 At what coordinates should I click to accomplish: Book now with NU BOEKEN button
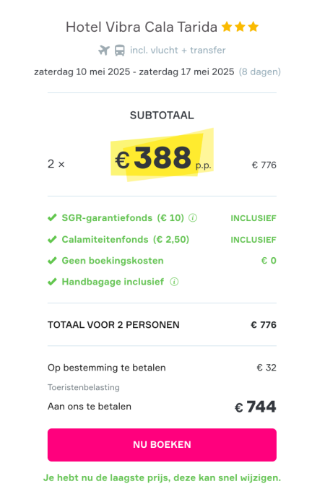pyautogui.click(x=162, y=445)
